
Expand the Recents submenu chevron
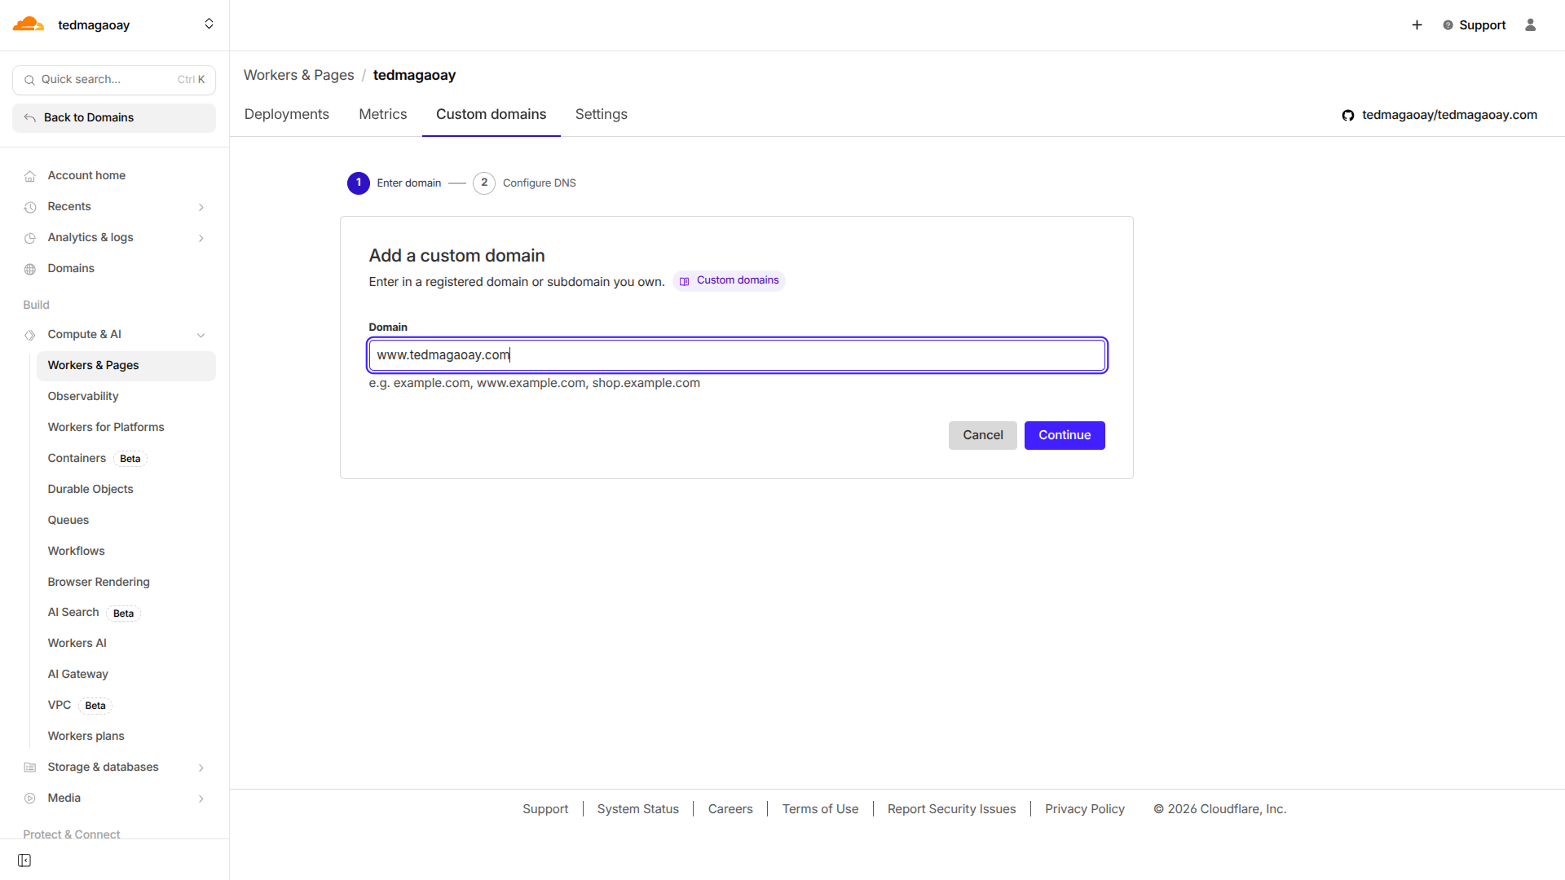click(201, 207)
